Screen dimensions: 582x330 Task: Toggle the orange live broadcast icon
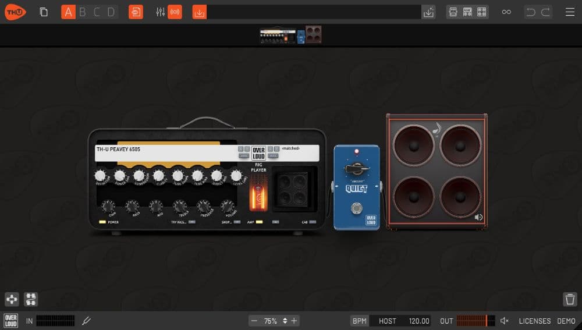point(175,12)
